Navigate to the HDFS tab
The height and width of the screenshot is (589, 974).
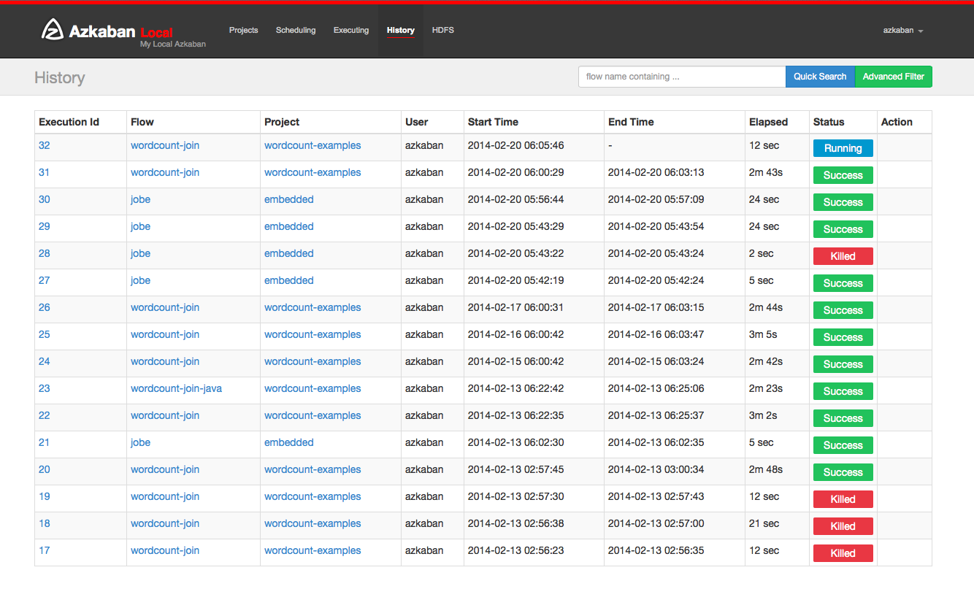point(442,31)
